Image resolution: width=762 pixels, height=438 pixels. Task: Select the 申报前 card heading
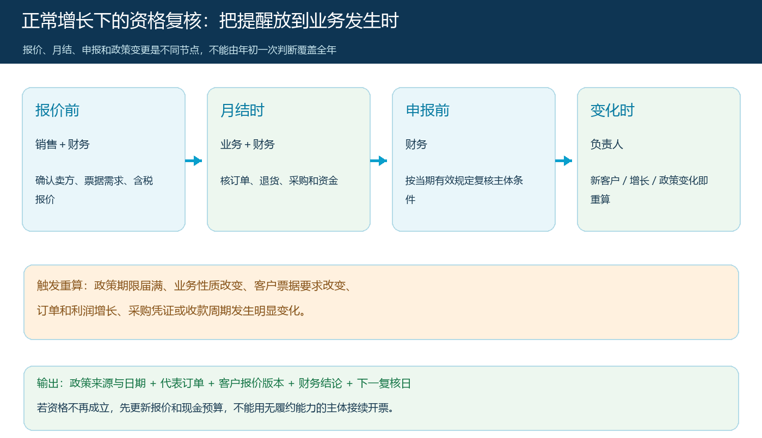(x=427, y=110)
